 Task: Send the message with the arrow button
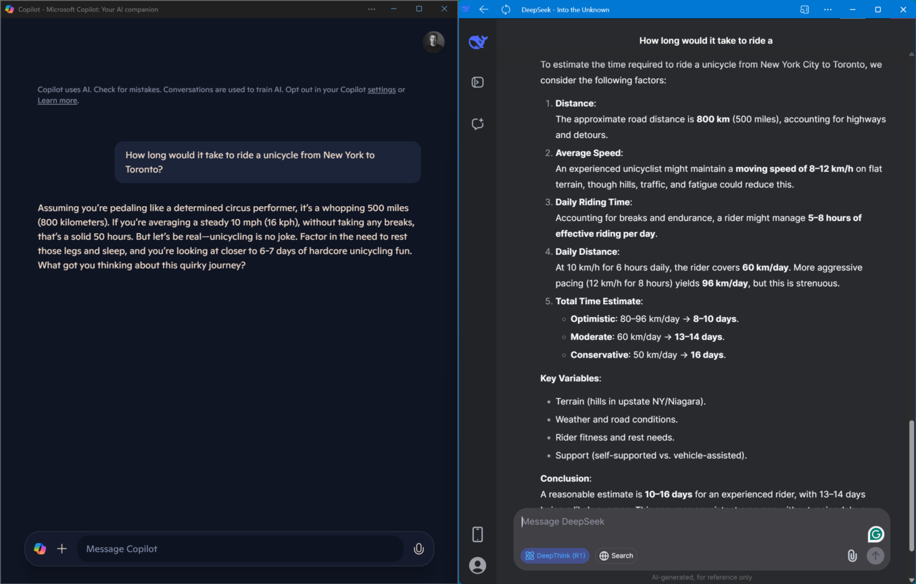point(875,556)
